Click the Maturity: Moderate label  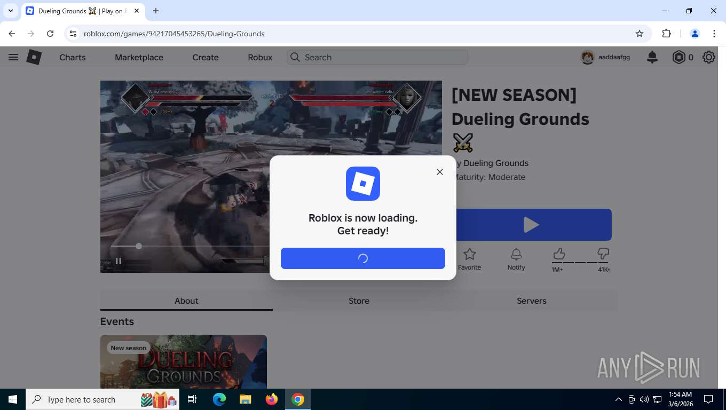pos(490,177)
